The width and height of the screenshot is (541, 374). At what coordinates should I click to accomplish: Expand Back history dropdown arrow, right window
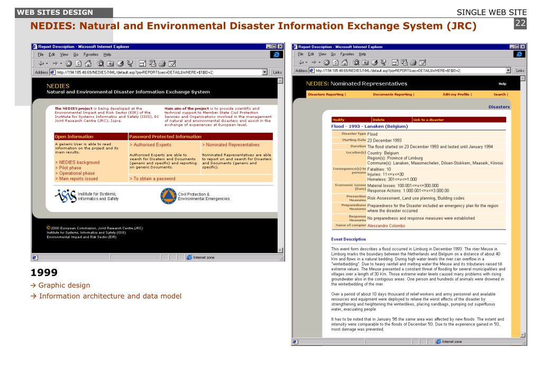[x=307, y=62]
